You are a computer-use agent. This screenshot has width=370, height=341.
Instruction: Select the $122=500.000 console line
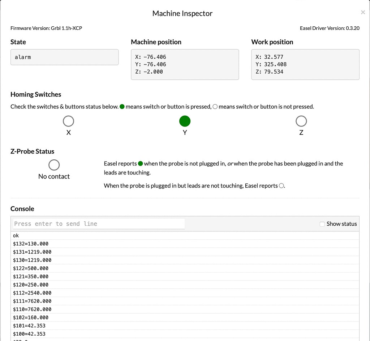coord(31,269)
